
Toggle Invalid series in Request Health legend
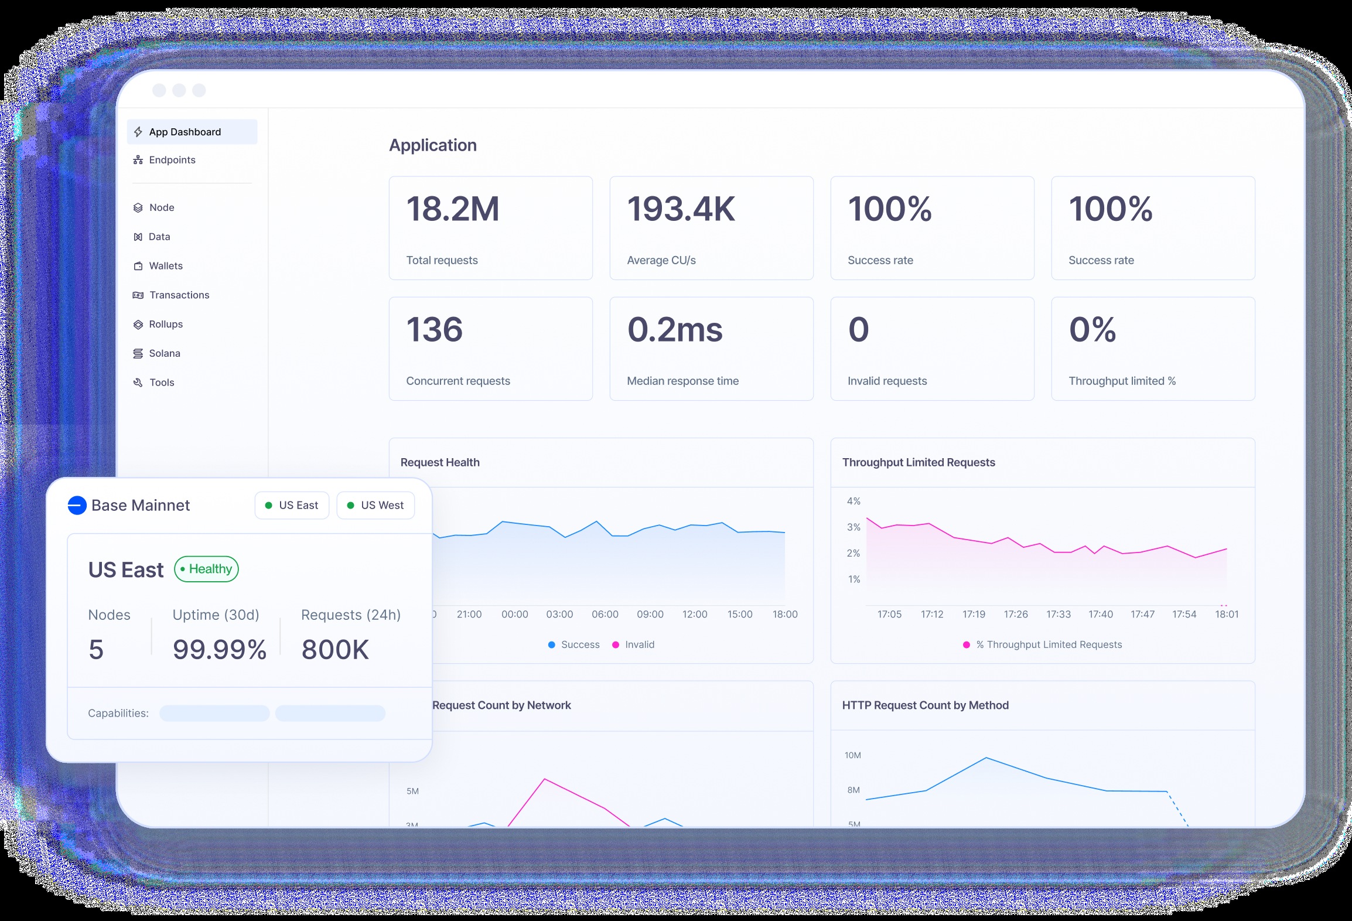pyautogui.click(x=633, y=644)
